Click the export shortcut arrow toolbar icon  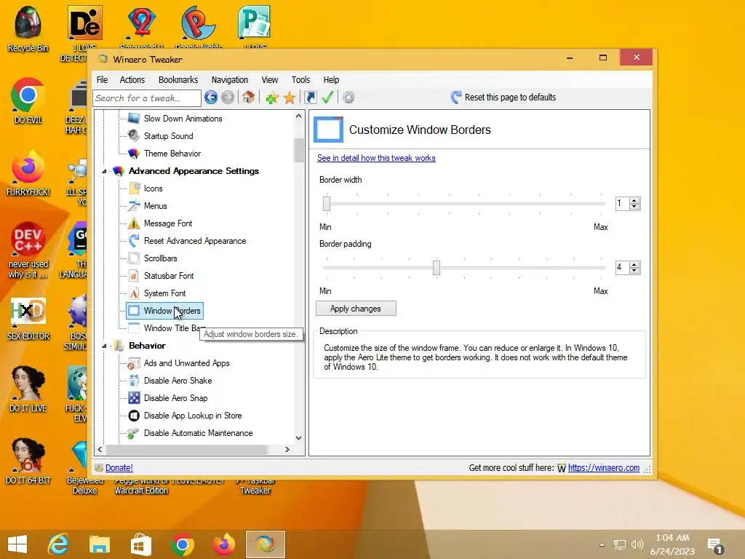point(310,98)
